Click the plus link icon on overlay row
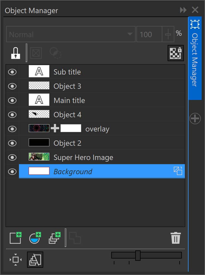The width and height of the screenshot is (205, 275). coord(55,128)
